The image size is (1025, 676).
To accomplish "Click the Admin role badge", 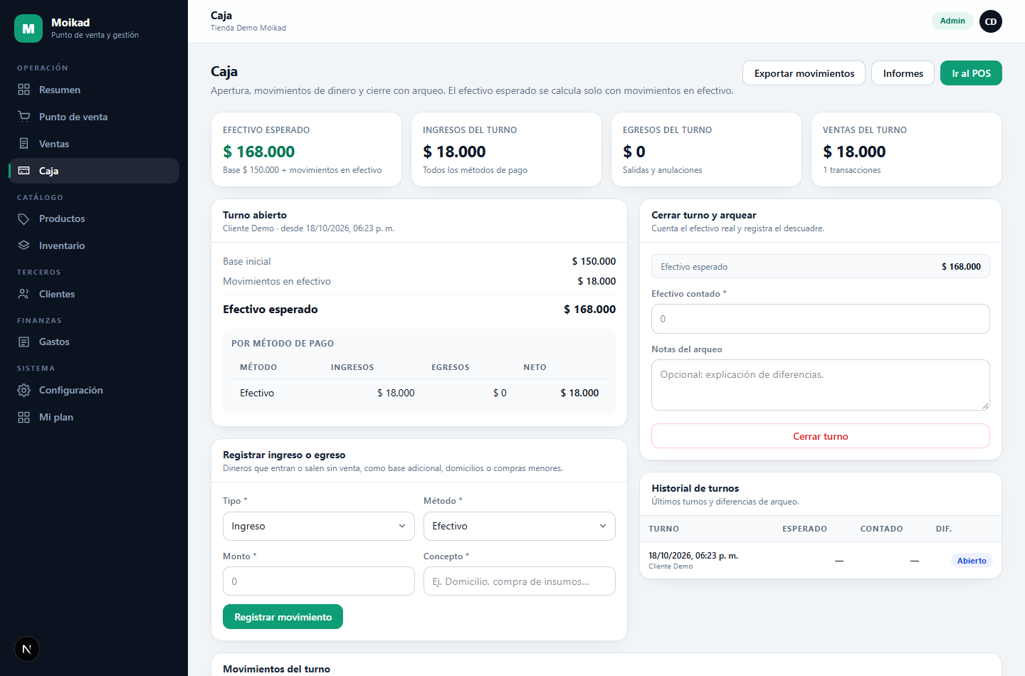I will coord(952,21).
